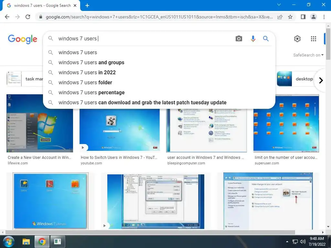331x248 pixels.
Task: Open Google quick settings gear
Action: (297, 39)
